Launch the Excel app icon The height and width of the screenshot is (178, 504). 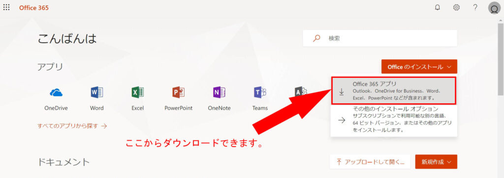click(138, 93)
